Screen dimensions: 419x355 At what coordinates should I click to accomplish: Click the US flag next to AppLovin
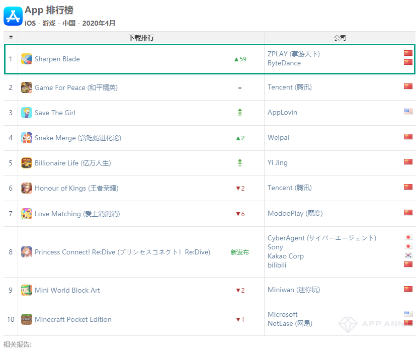(x=408, y=112)
